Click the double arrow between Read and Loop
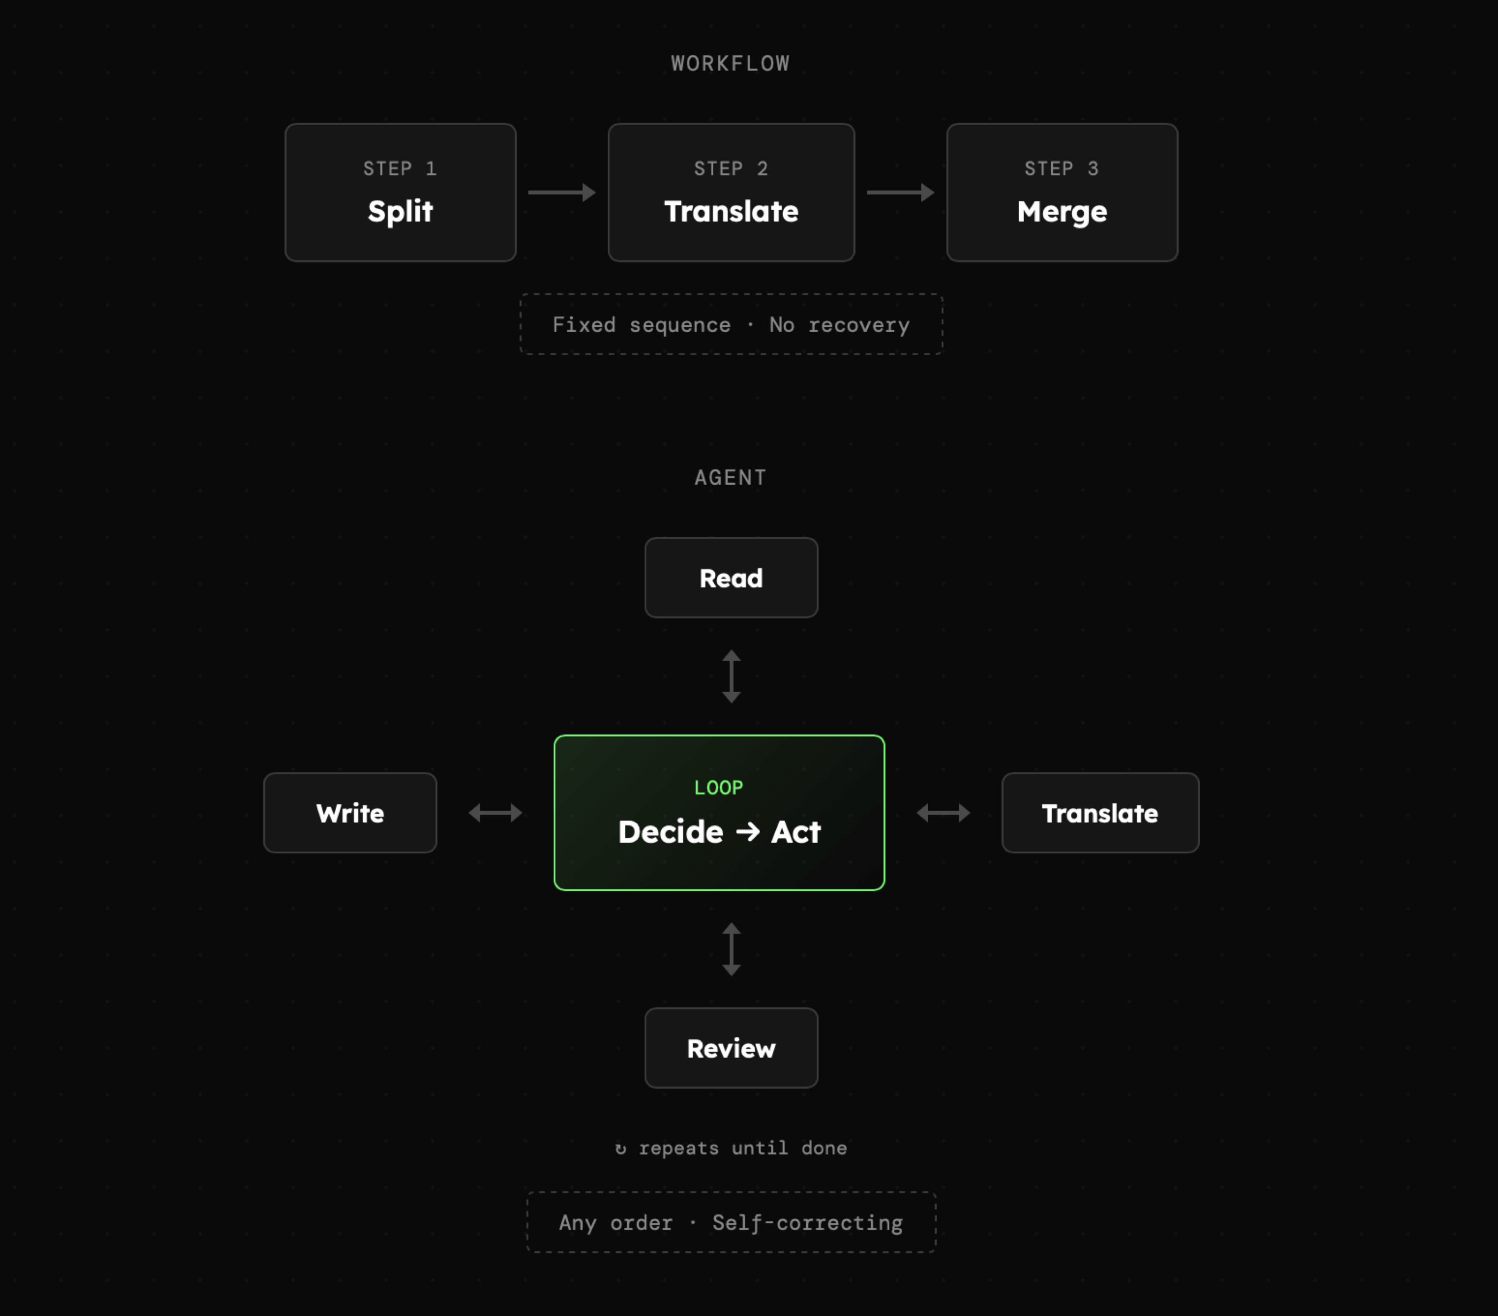Screen dimensions: 1498x1316 point(731,676)
